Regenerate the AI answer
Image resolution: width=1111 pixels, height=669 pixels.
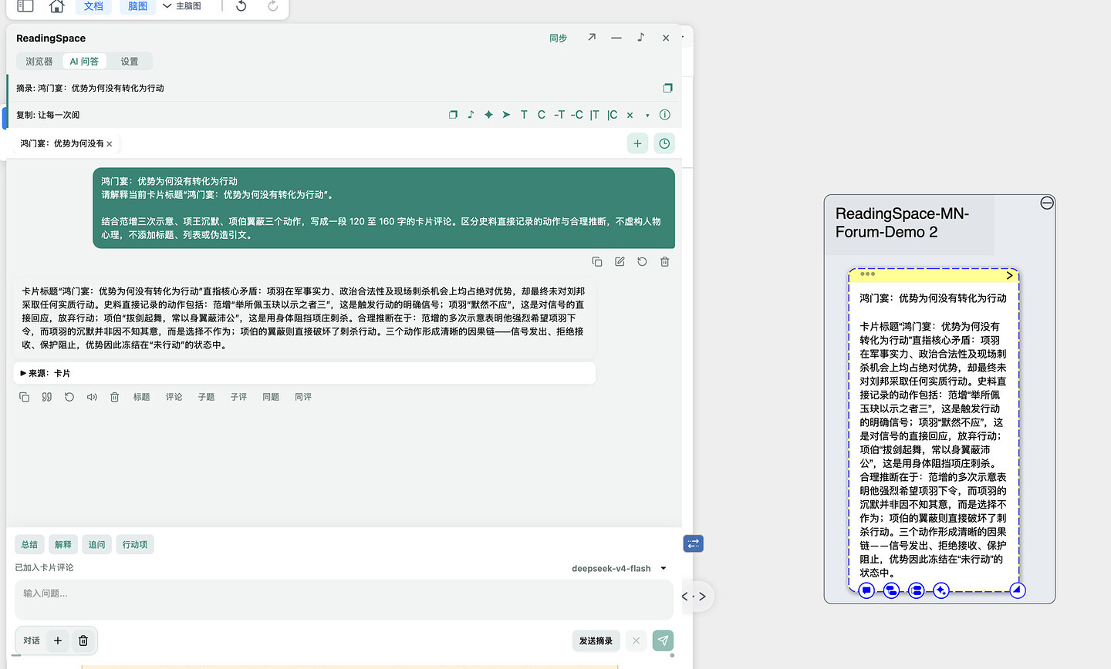click(69, 397)
